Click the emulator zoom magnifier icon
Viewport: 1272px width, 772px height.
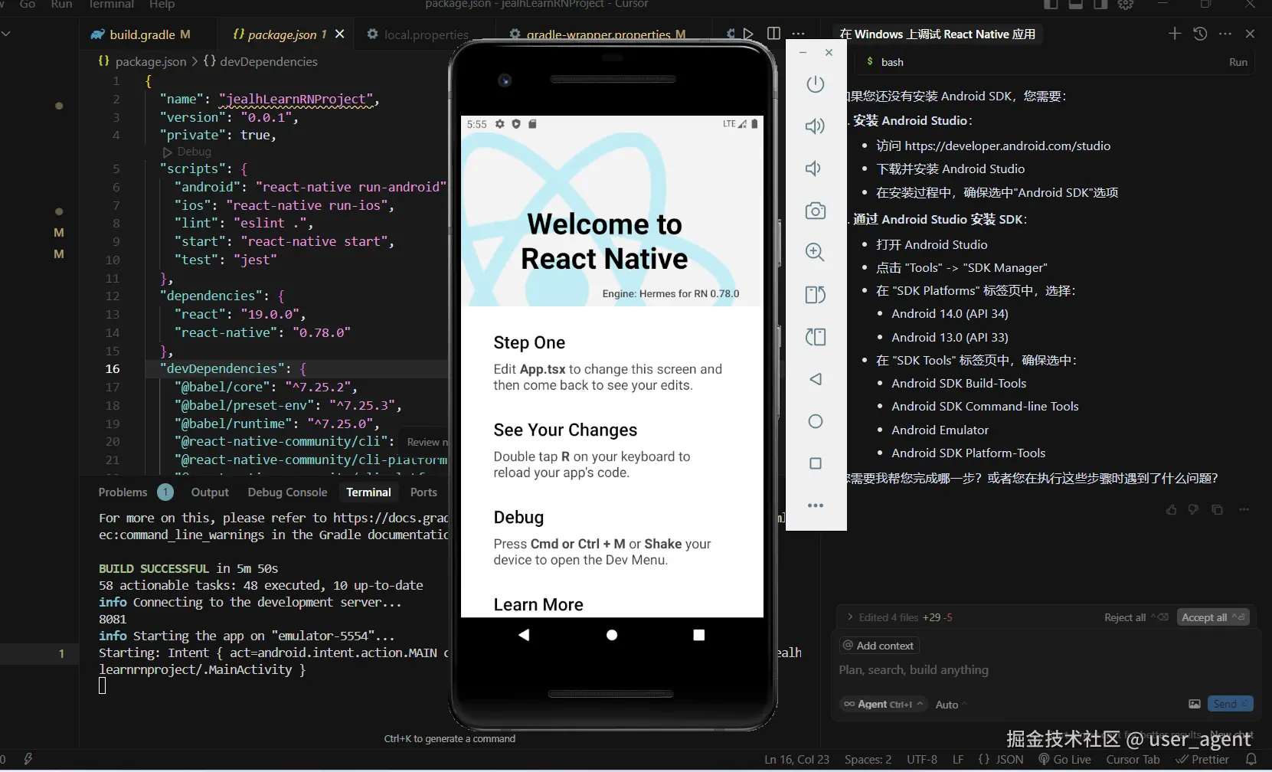coord(815,252)
